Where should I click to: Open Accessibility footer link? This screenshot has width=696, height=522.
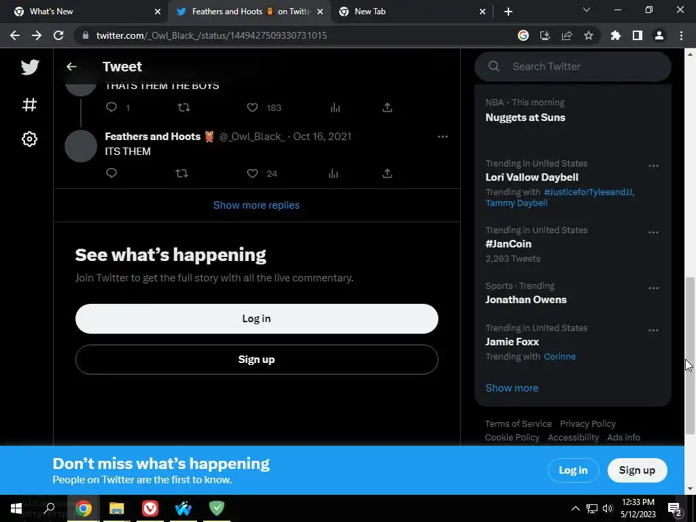(573, 438)
